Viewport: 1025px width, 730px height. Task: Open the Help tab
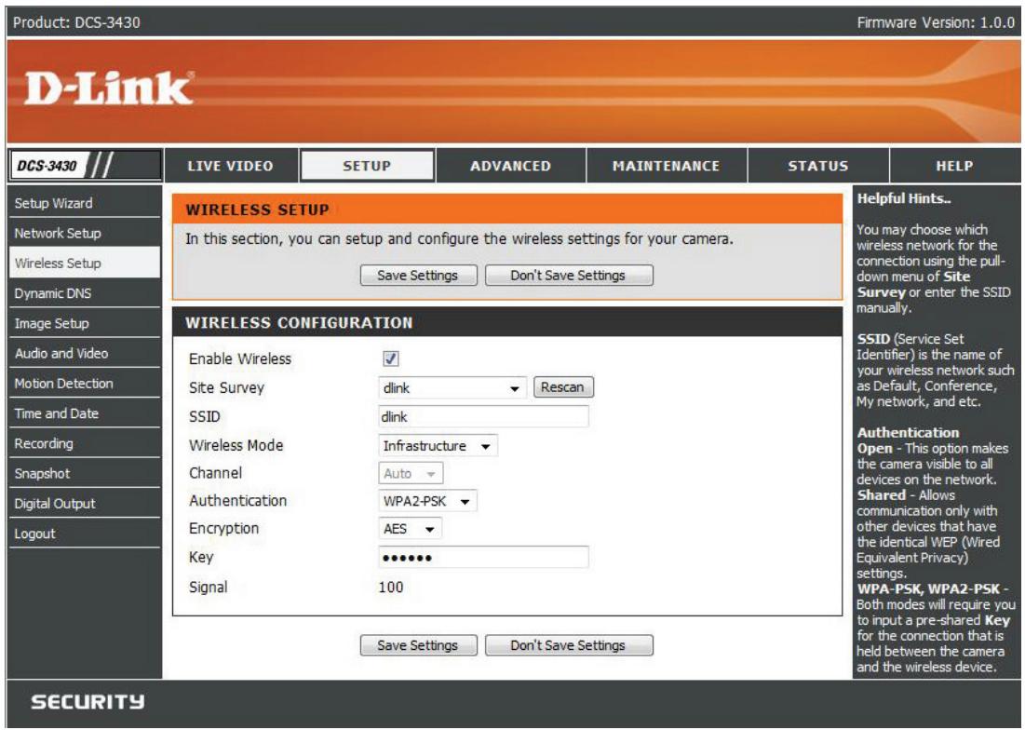pos(954,166)
